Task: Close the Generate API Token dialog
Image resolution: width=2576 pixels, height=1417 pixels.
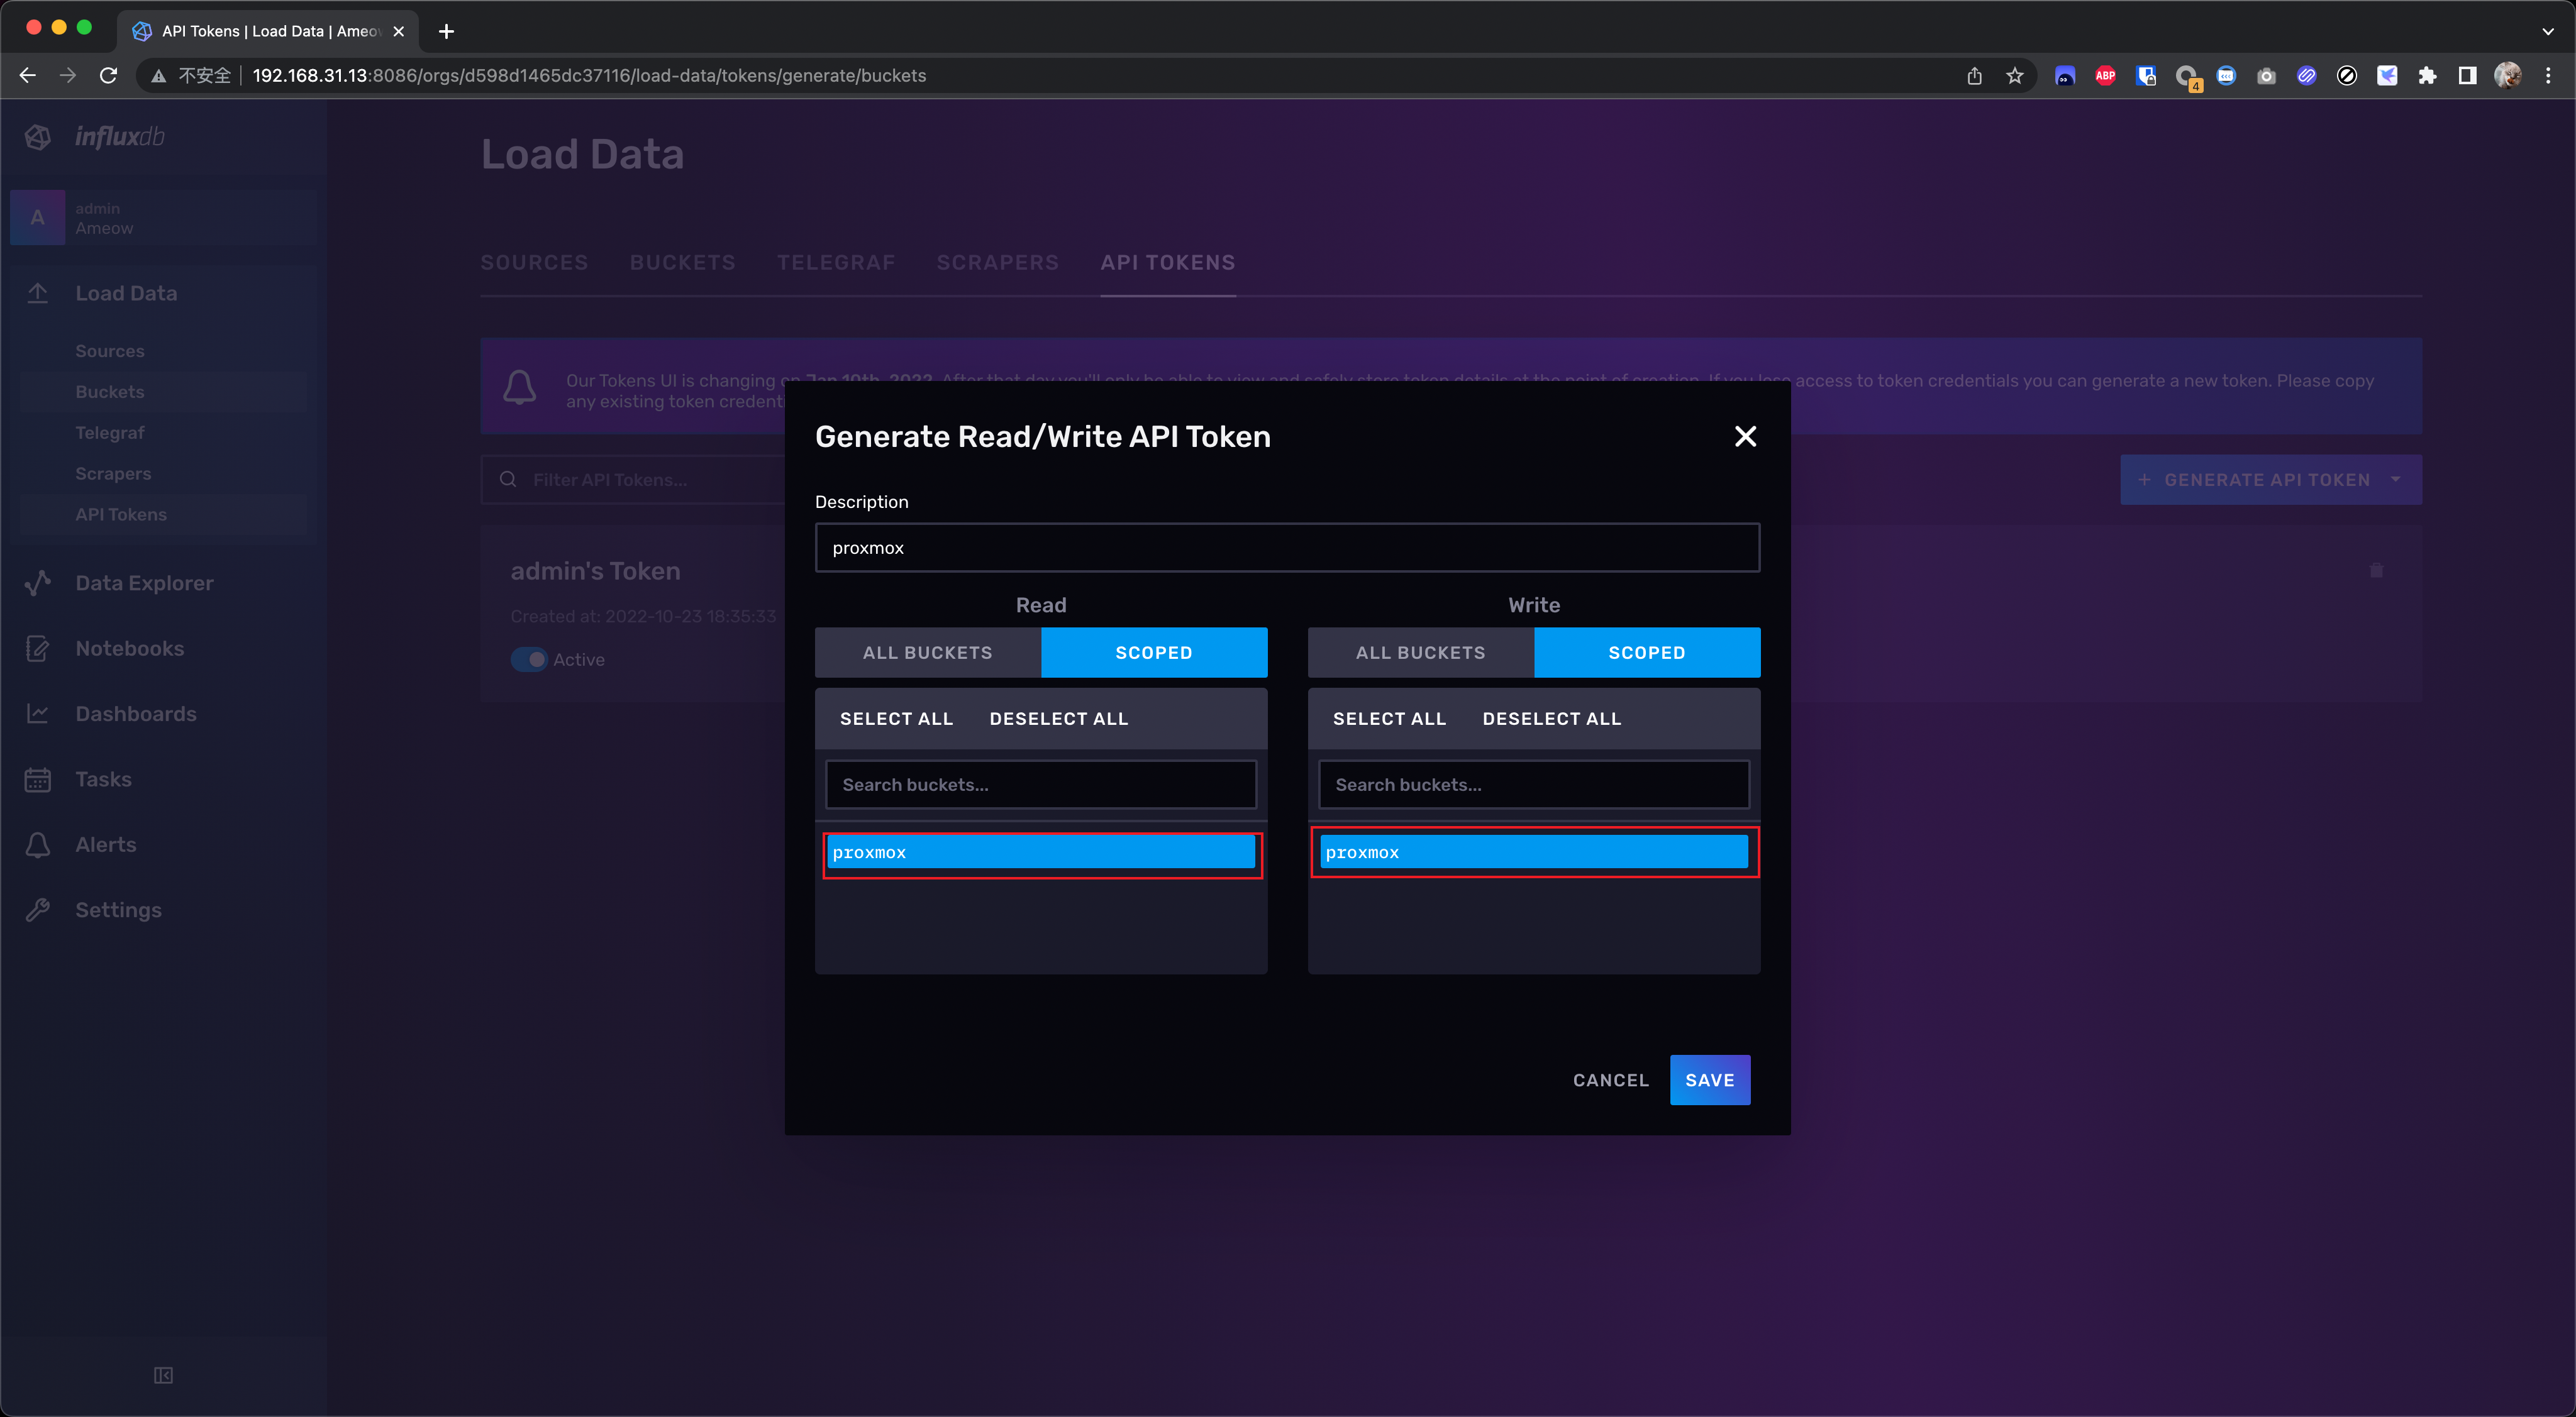Action: 1745,436
